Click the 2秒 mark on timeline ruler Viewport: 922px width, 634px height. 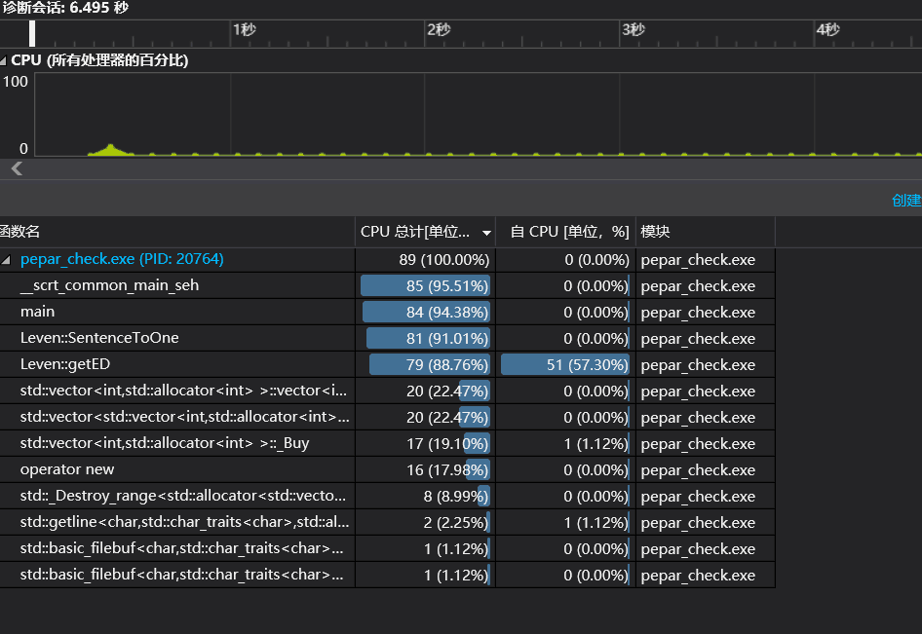[x=438, y=30]
